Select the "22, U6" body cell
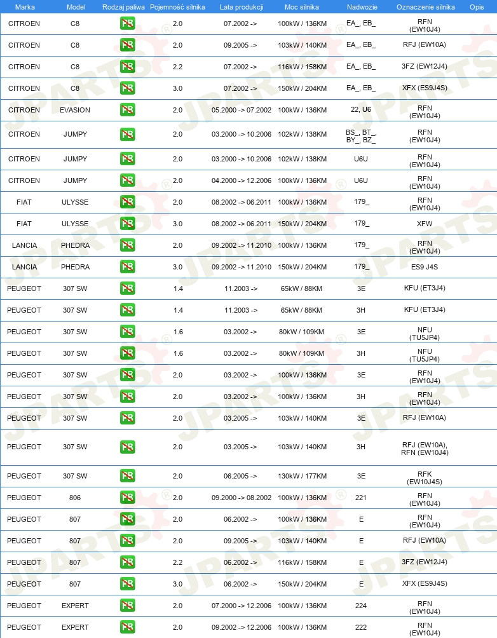Image resolution: width=497 pixels, height=638 pixels. (360, 109)
